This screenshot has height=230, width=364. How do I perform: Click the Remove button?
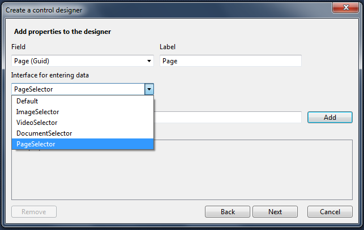(34, 212)
